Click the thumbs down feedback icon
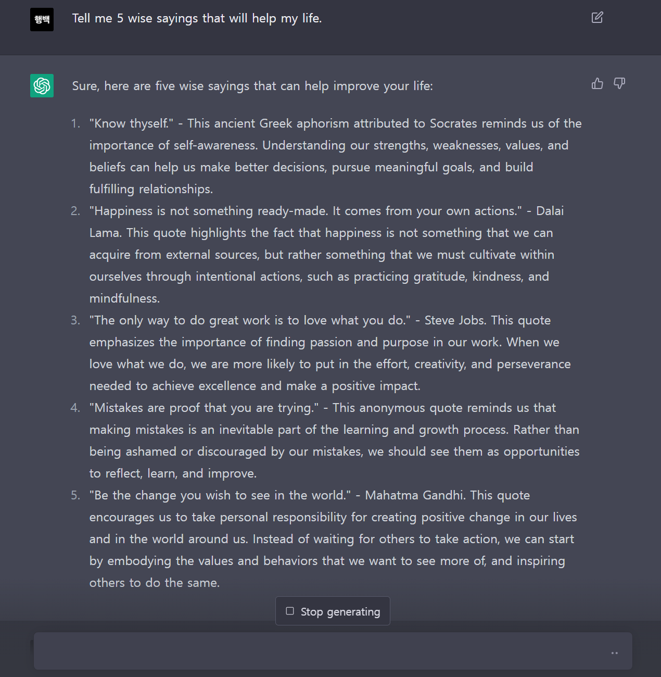 pos(619,83)
